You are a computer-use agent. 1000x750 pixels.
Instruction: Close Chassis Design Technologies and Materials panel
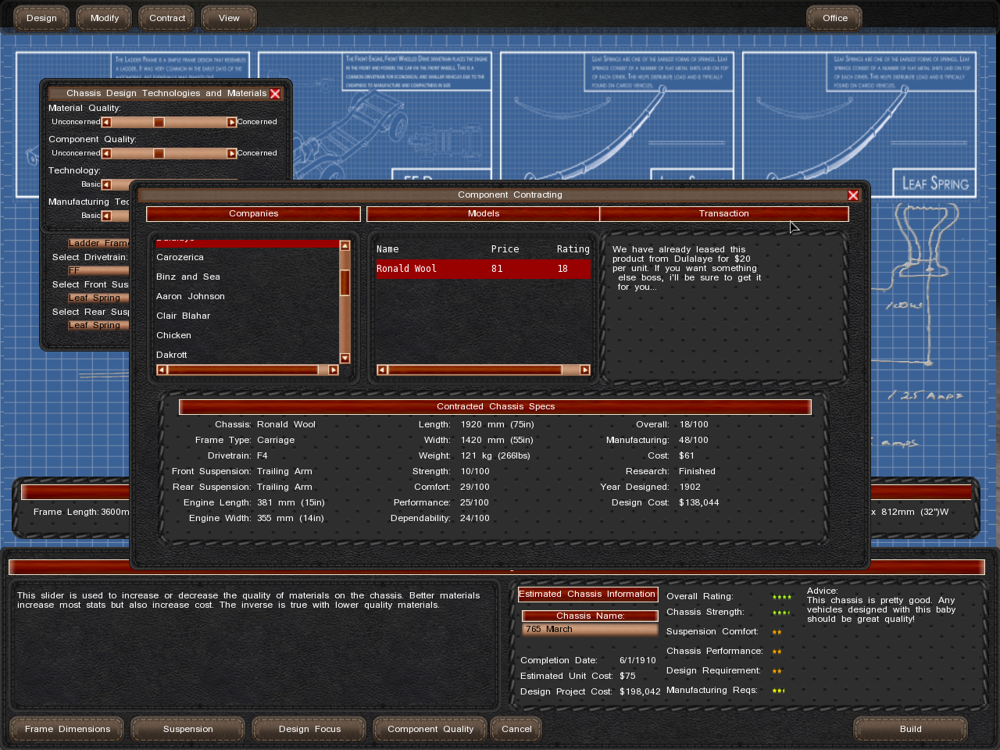point(275,94)
